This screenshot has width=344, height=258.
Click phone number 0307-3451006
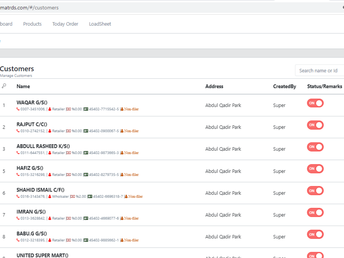[33, 109]
